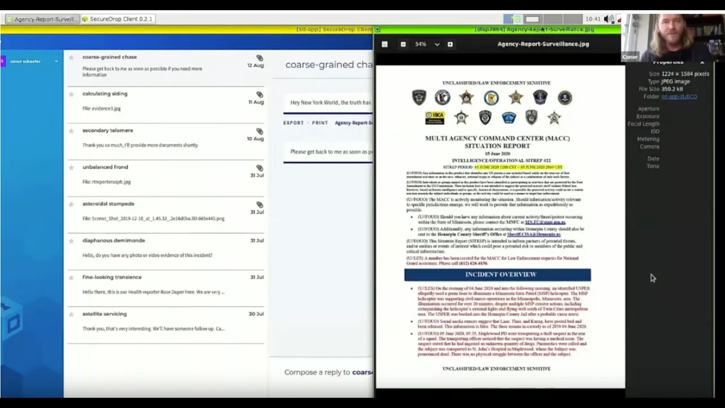Open the Folder link in Properties

[x=679, y=97]
